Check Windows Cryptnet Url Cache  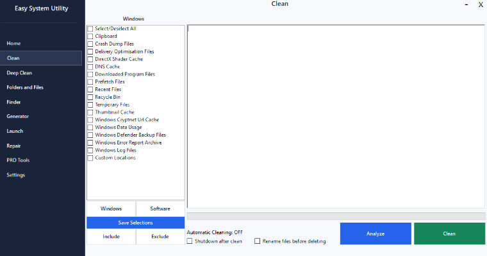tap(90, 120)
